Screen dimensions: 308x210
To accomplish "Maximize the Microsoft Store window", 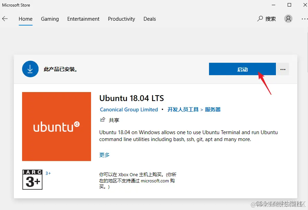I will 289,5.
